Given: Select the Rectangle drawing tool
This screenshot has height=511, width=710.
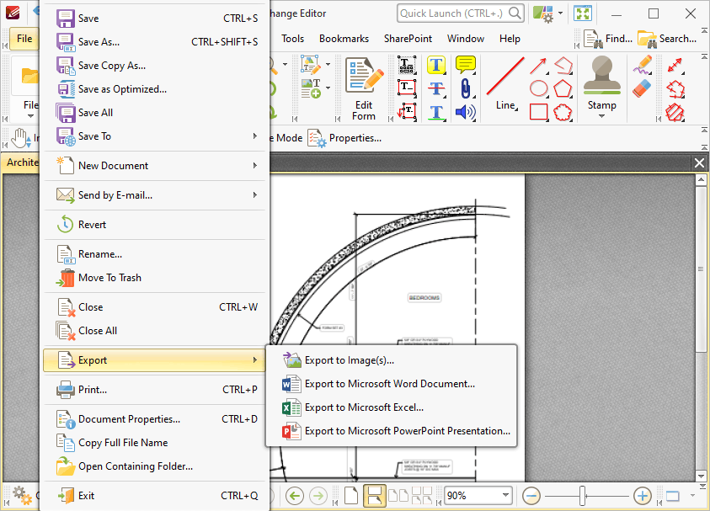Looking at the screenshot, I should [537, 110].
